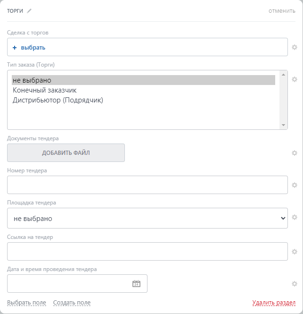Viewport: 303px width, 314px height.
Task: Click the red Удалить раздел link
Action: pyautogui.click(x=274, y=303)
